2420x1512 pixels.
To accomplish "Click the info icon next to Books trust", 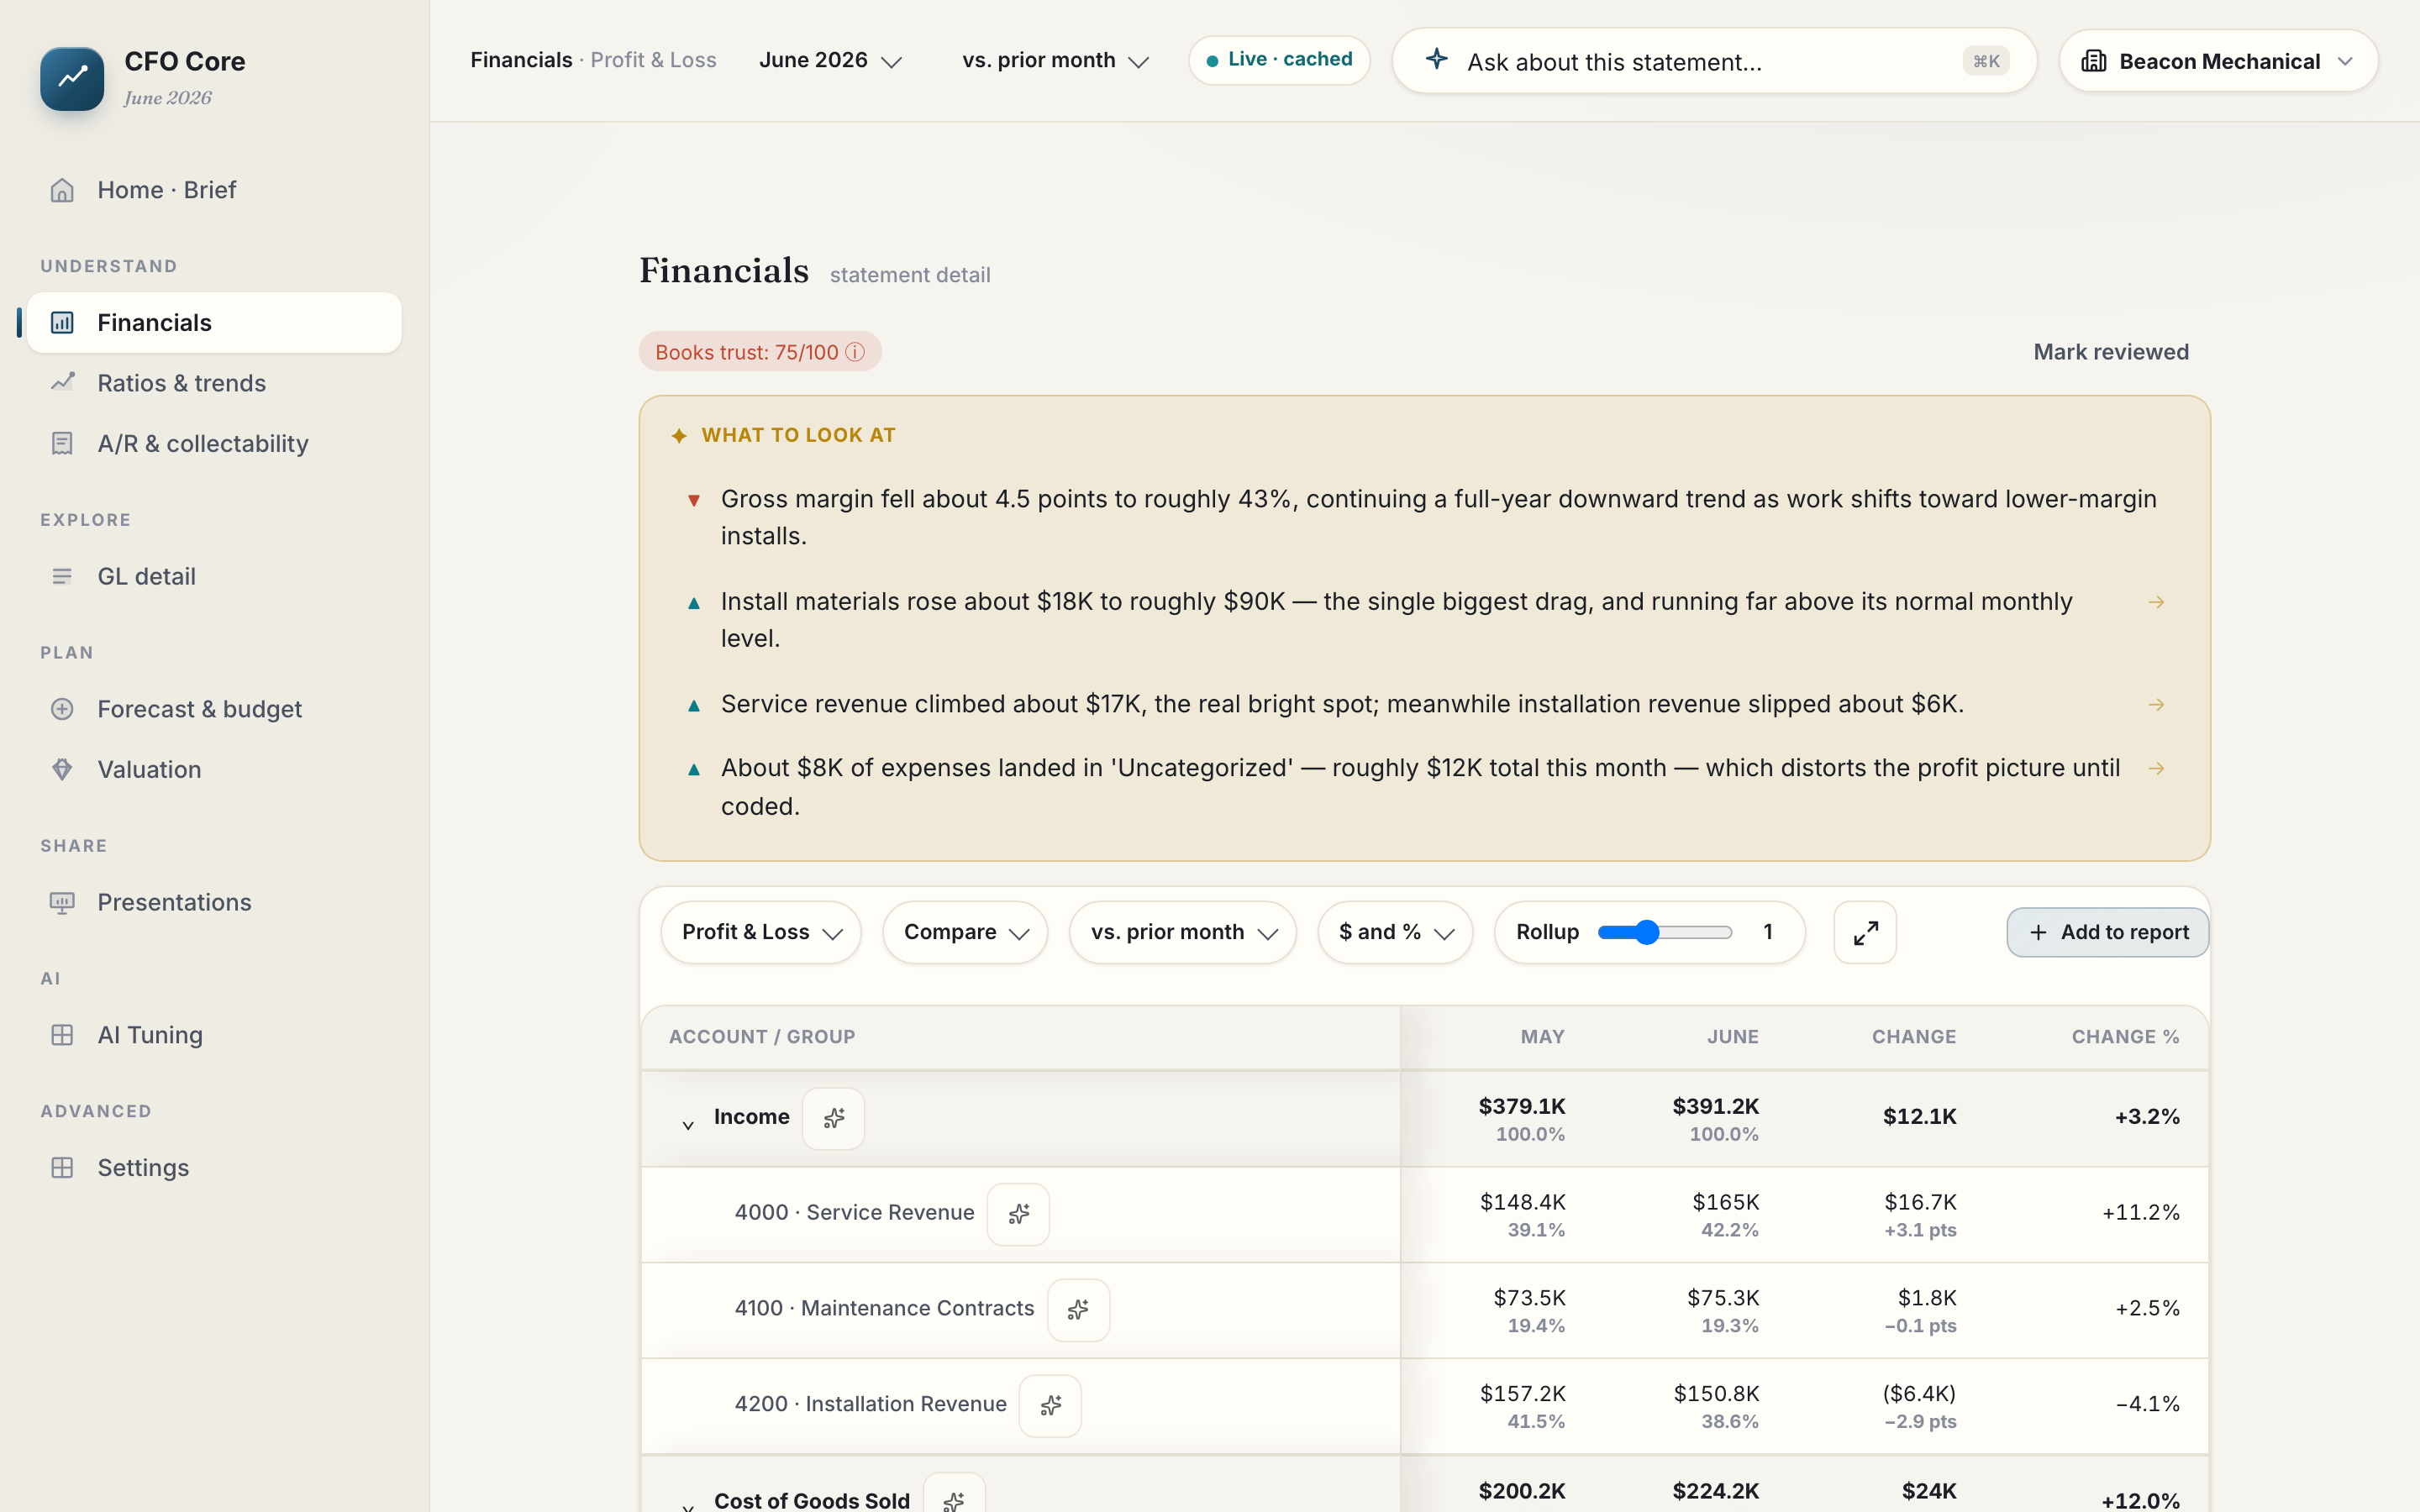I will [855, 352].
